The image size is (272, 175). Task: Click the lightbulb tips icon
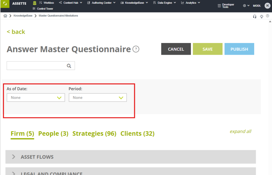(x=261, y=16)
